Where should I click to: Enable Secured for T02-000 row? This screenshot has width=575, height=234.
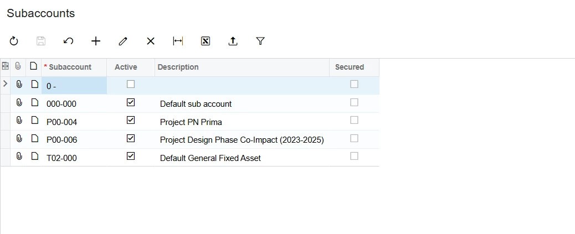pos(354,157)
